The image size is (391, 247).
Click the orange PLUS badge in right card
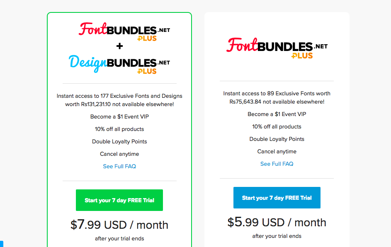click(x=302, y=56)
